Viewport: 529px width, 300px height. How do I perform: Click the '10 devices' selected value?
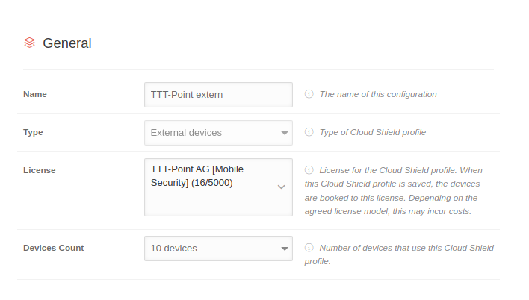click(x=174, y=249)
